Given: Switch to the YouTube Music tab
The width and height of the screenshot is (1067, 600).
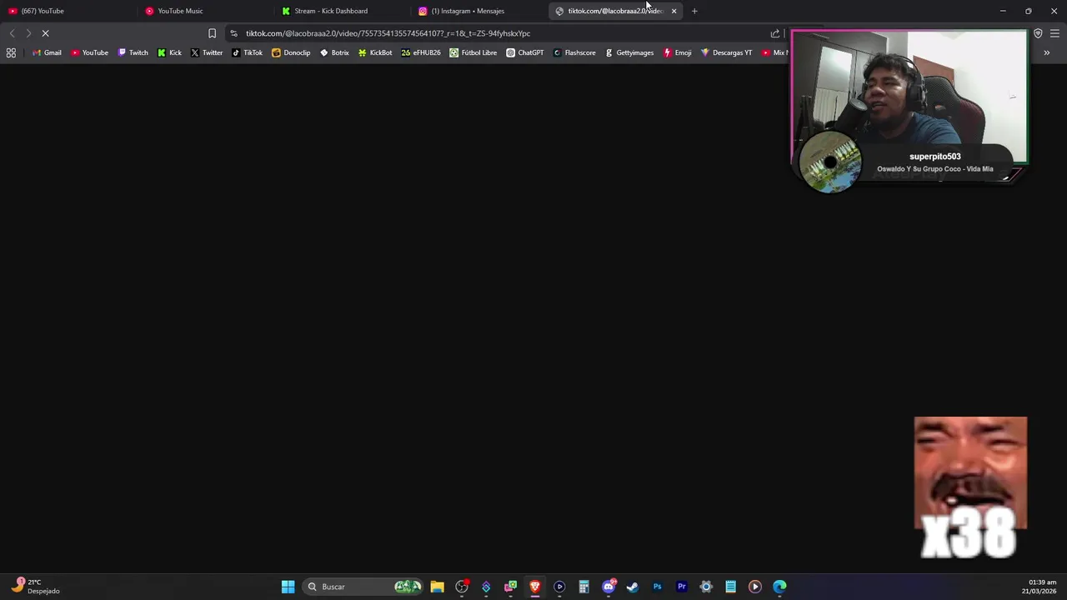Looking at the screenshot, I should coord(205,11).
